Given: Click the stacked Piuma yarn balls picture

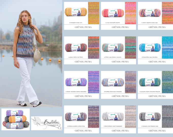Looking at the screenshot, I should pos(15,119).
